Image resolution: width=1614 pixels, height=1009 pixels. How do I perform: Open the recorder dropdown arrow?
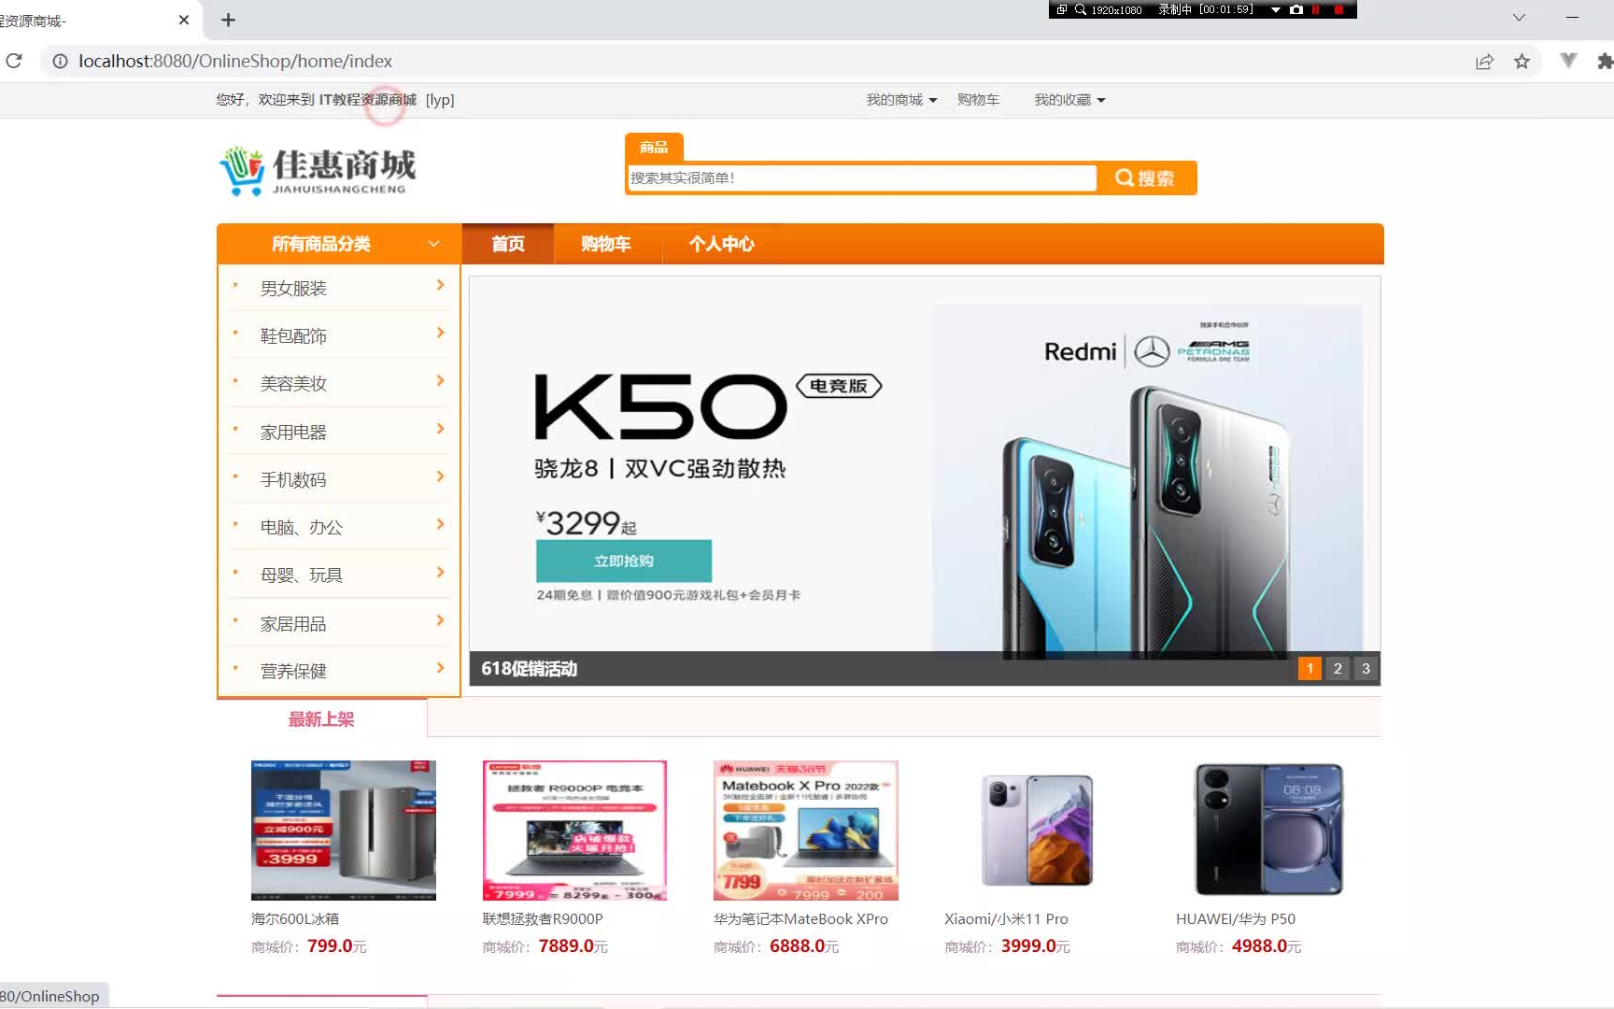click(1275, 9)
